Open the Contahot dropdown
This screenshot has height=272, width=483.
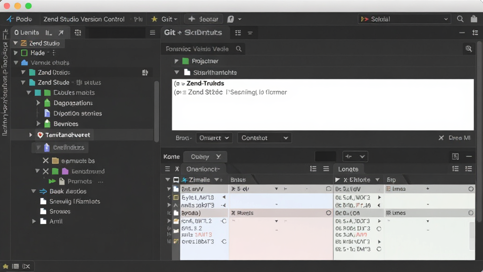coord(264,138)
